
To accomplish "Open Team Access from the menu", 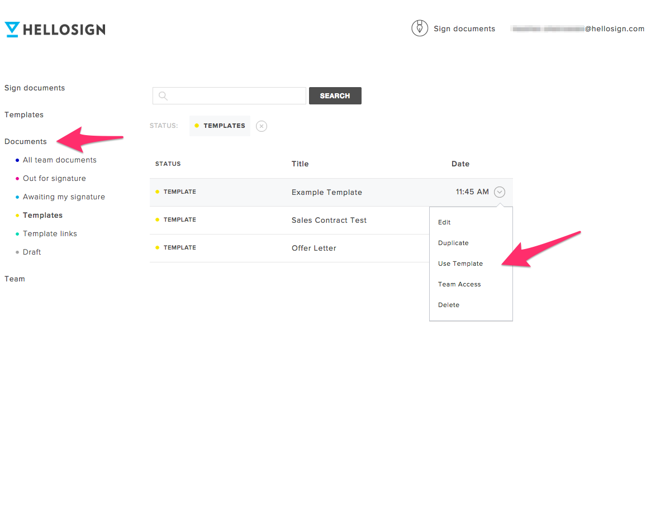I will tap(459, 284).
